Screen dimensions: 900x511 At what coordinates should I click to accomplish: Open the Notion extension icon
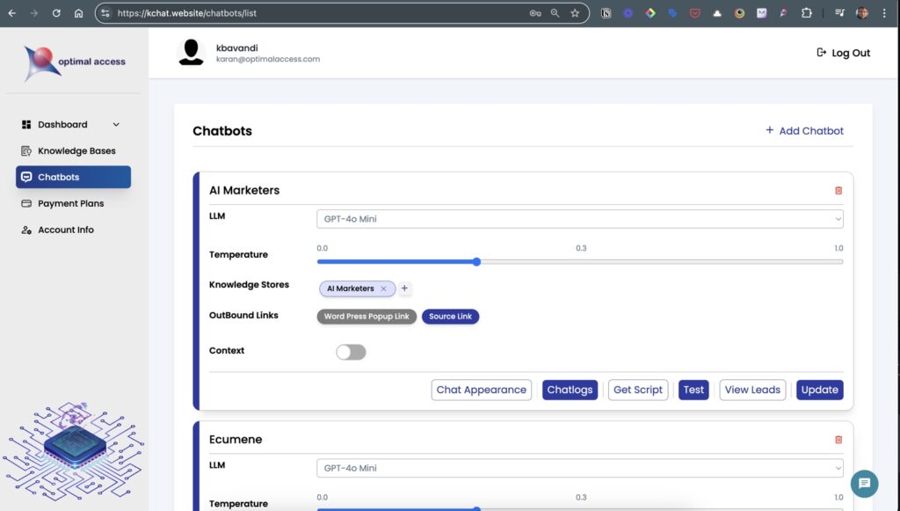(x=606, y=12)
